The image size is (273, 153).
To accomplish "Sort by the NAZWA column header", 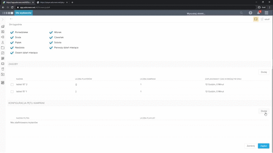I will [19, 79].
